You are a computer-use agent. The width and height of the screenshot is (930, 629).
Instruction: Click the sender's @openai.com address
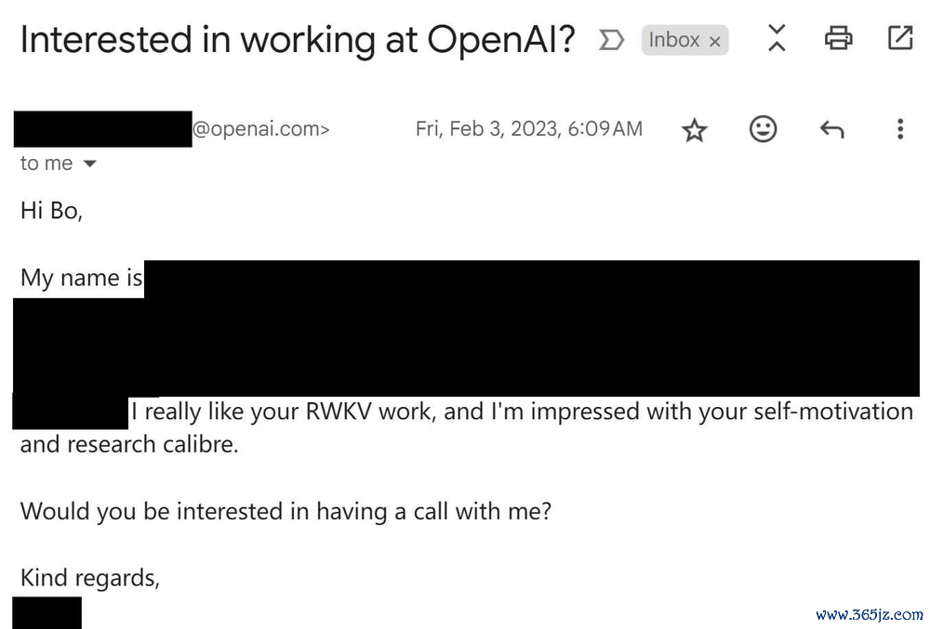(260, 129)
